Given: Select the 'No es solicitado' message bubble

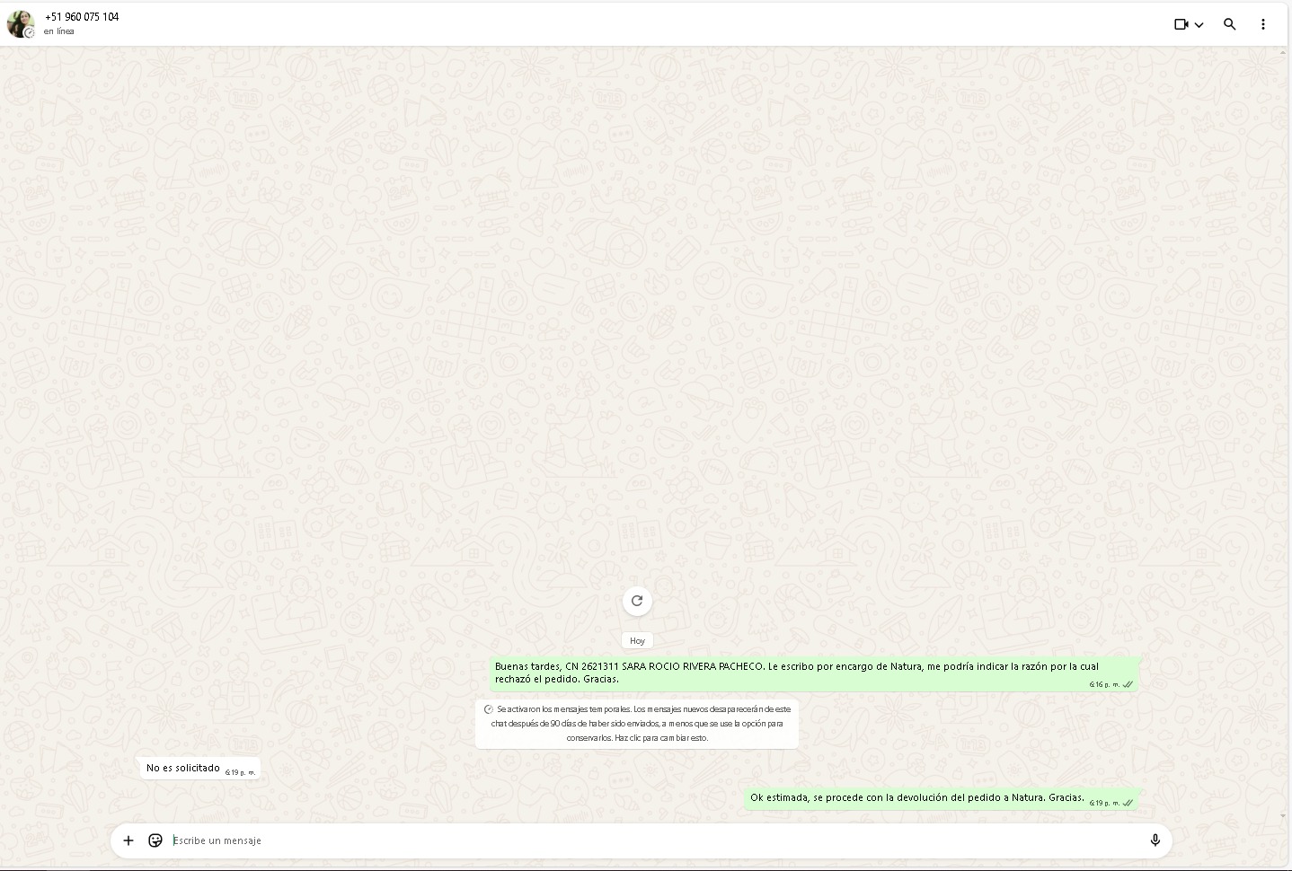Looking at the screenshot, I should [183, 768].
